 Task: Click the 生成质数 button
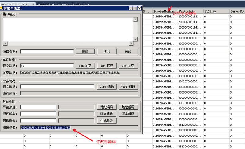coord(107,120)
